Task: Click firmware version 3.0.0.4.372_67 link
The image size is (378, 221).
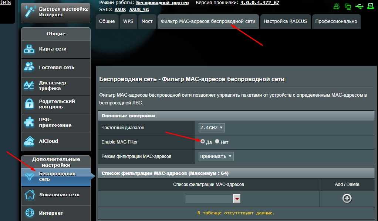Action: point(260,3)
